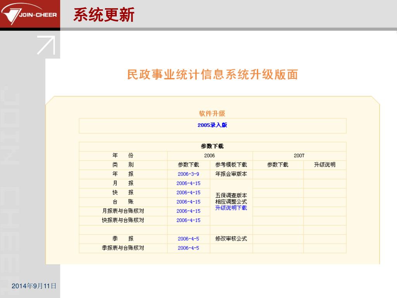Click the 民政事业统计信息系统升级版面 heading
Viewport: 397px width, 298px height.
pyautogui.click(x=212, y=74)
